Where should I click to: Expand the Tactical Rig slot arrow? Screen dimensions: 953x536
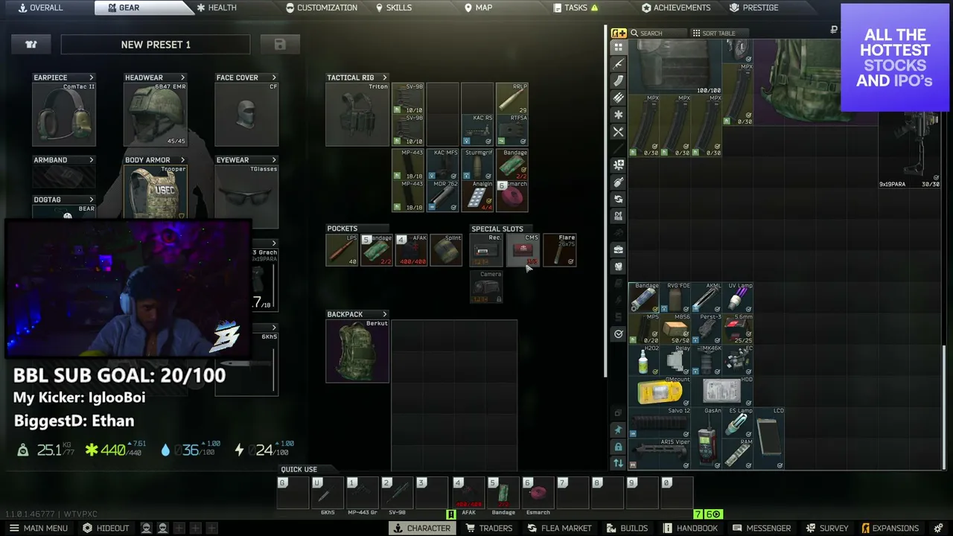tap(385, 77)
